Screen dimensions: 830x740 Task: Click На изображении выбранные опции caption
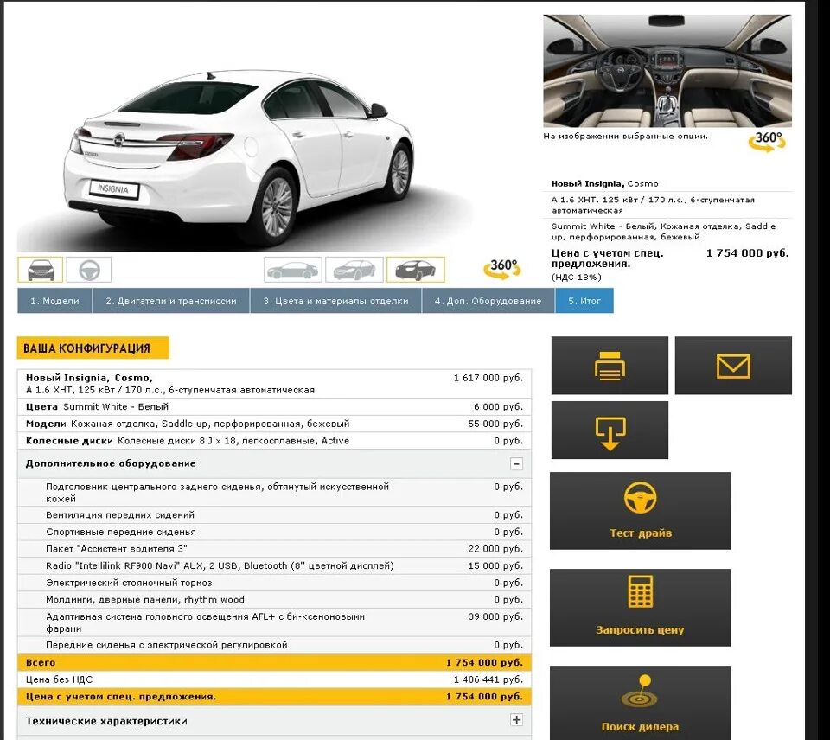(625, 136)
